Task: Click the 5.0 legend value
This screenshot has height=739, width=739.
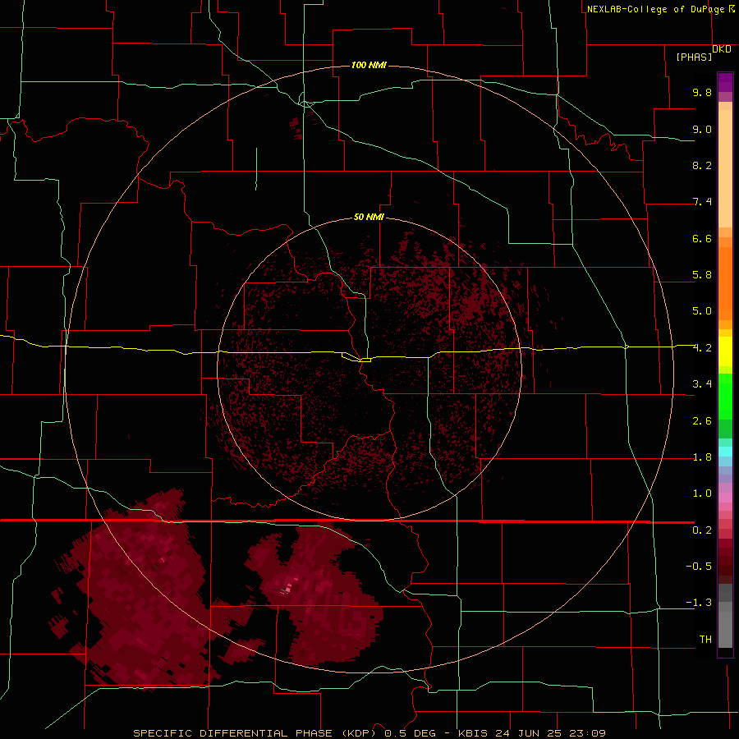Action: pyautogui.click(x=702, y=311)
